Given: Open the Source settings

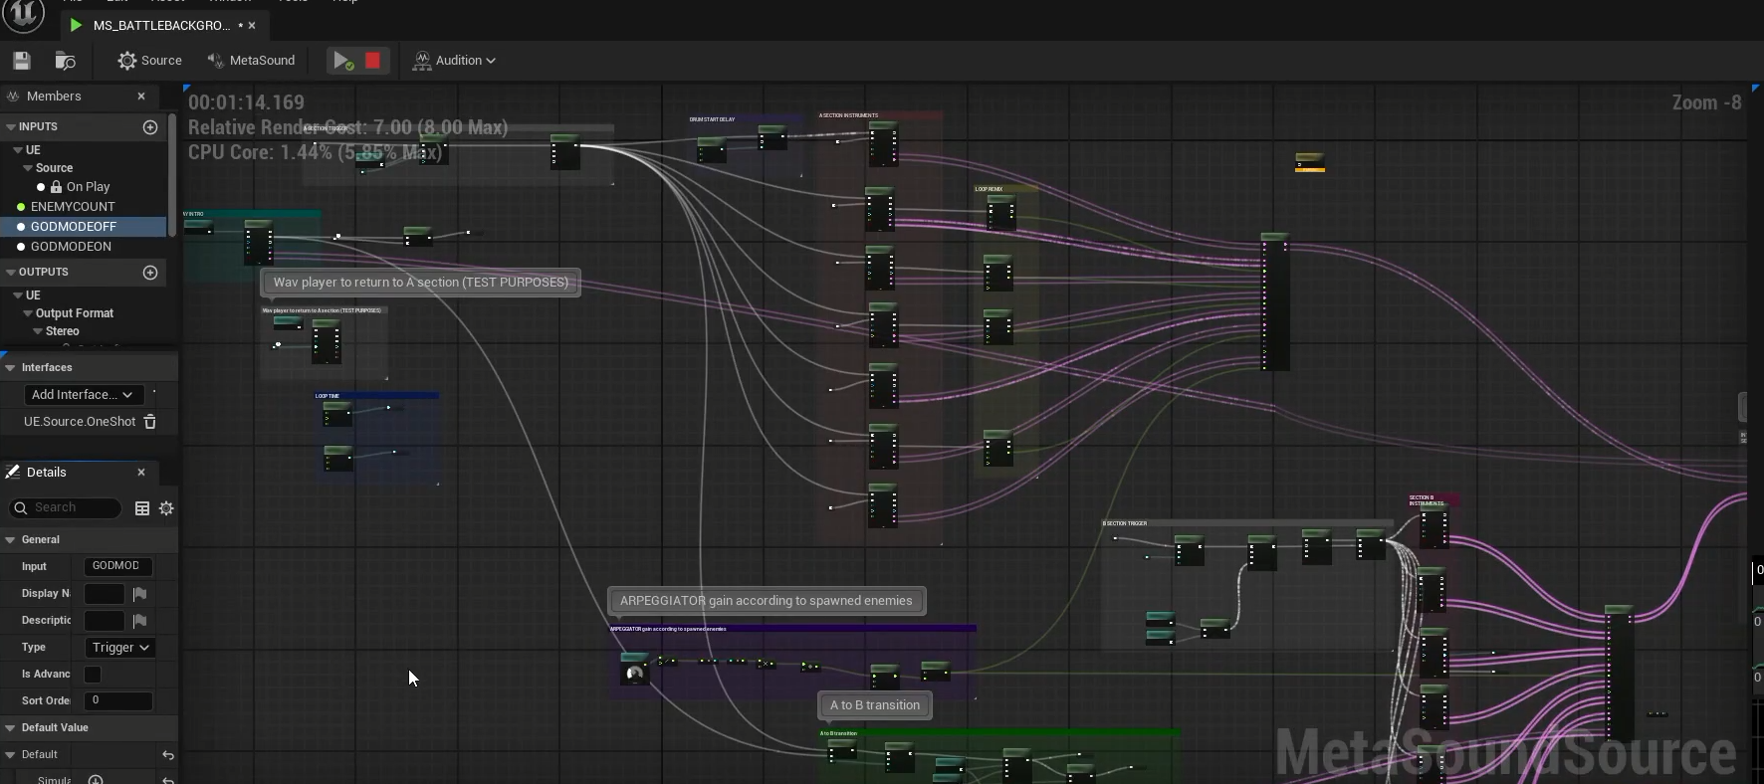Looking at the screenshot, I should pyautogui.click(x=149, y=61).
